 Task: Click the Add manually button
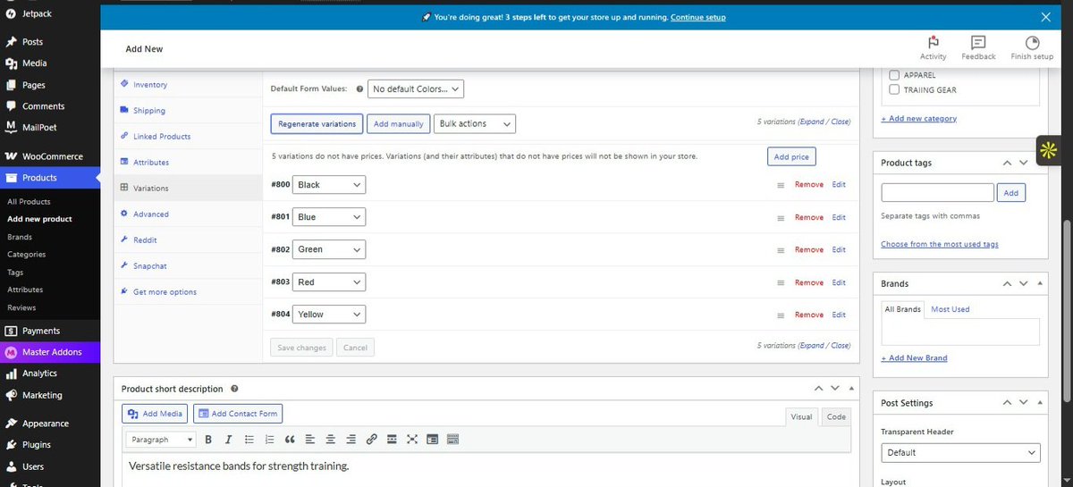[398, 123]
